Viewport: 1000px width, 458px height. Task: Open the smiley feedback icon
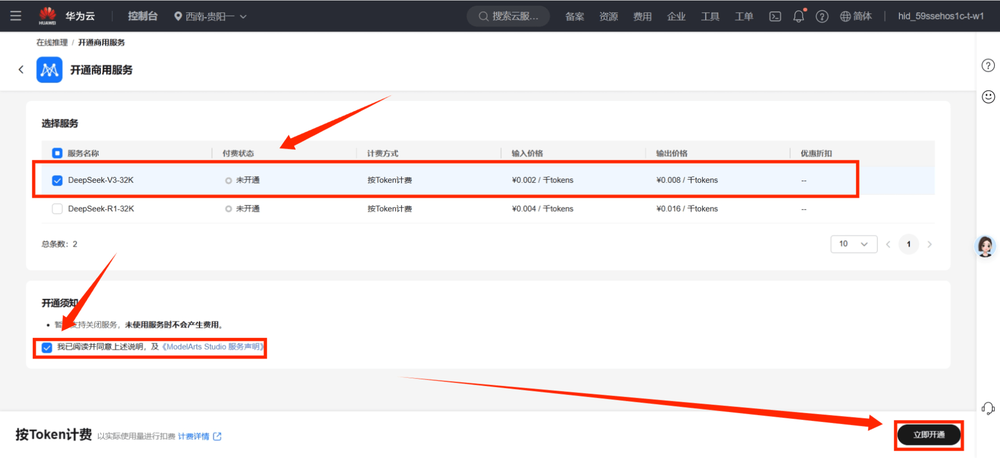pyautogui.click(x=988, y=97)
